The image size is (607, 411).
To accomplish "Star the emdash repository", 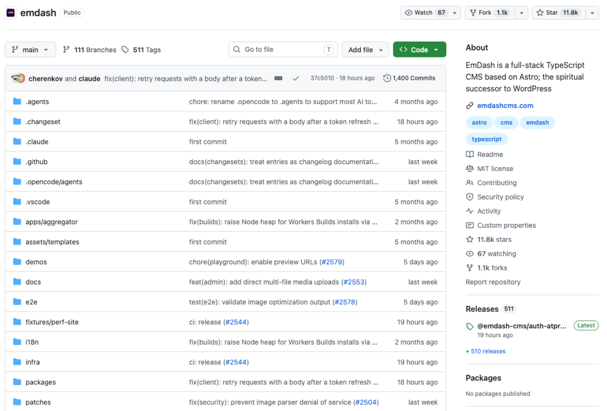I will (x=559, y=13).
